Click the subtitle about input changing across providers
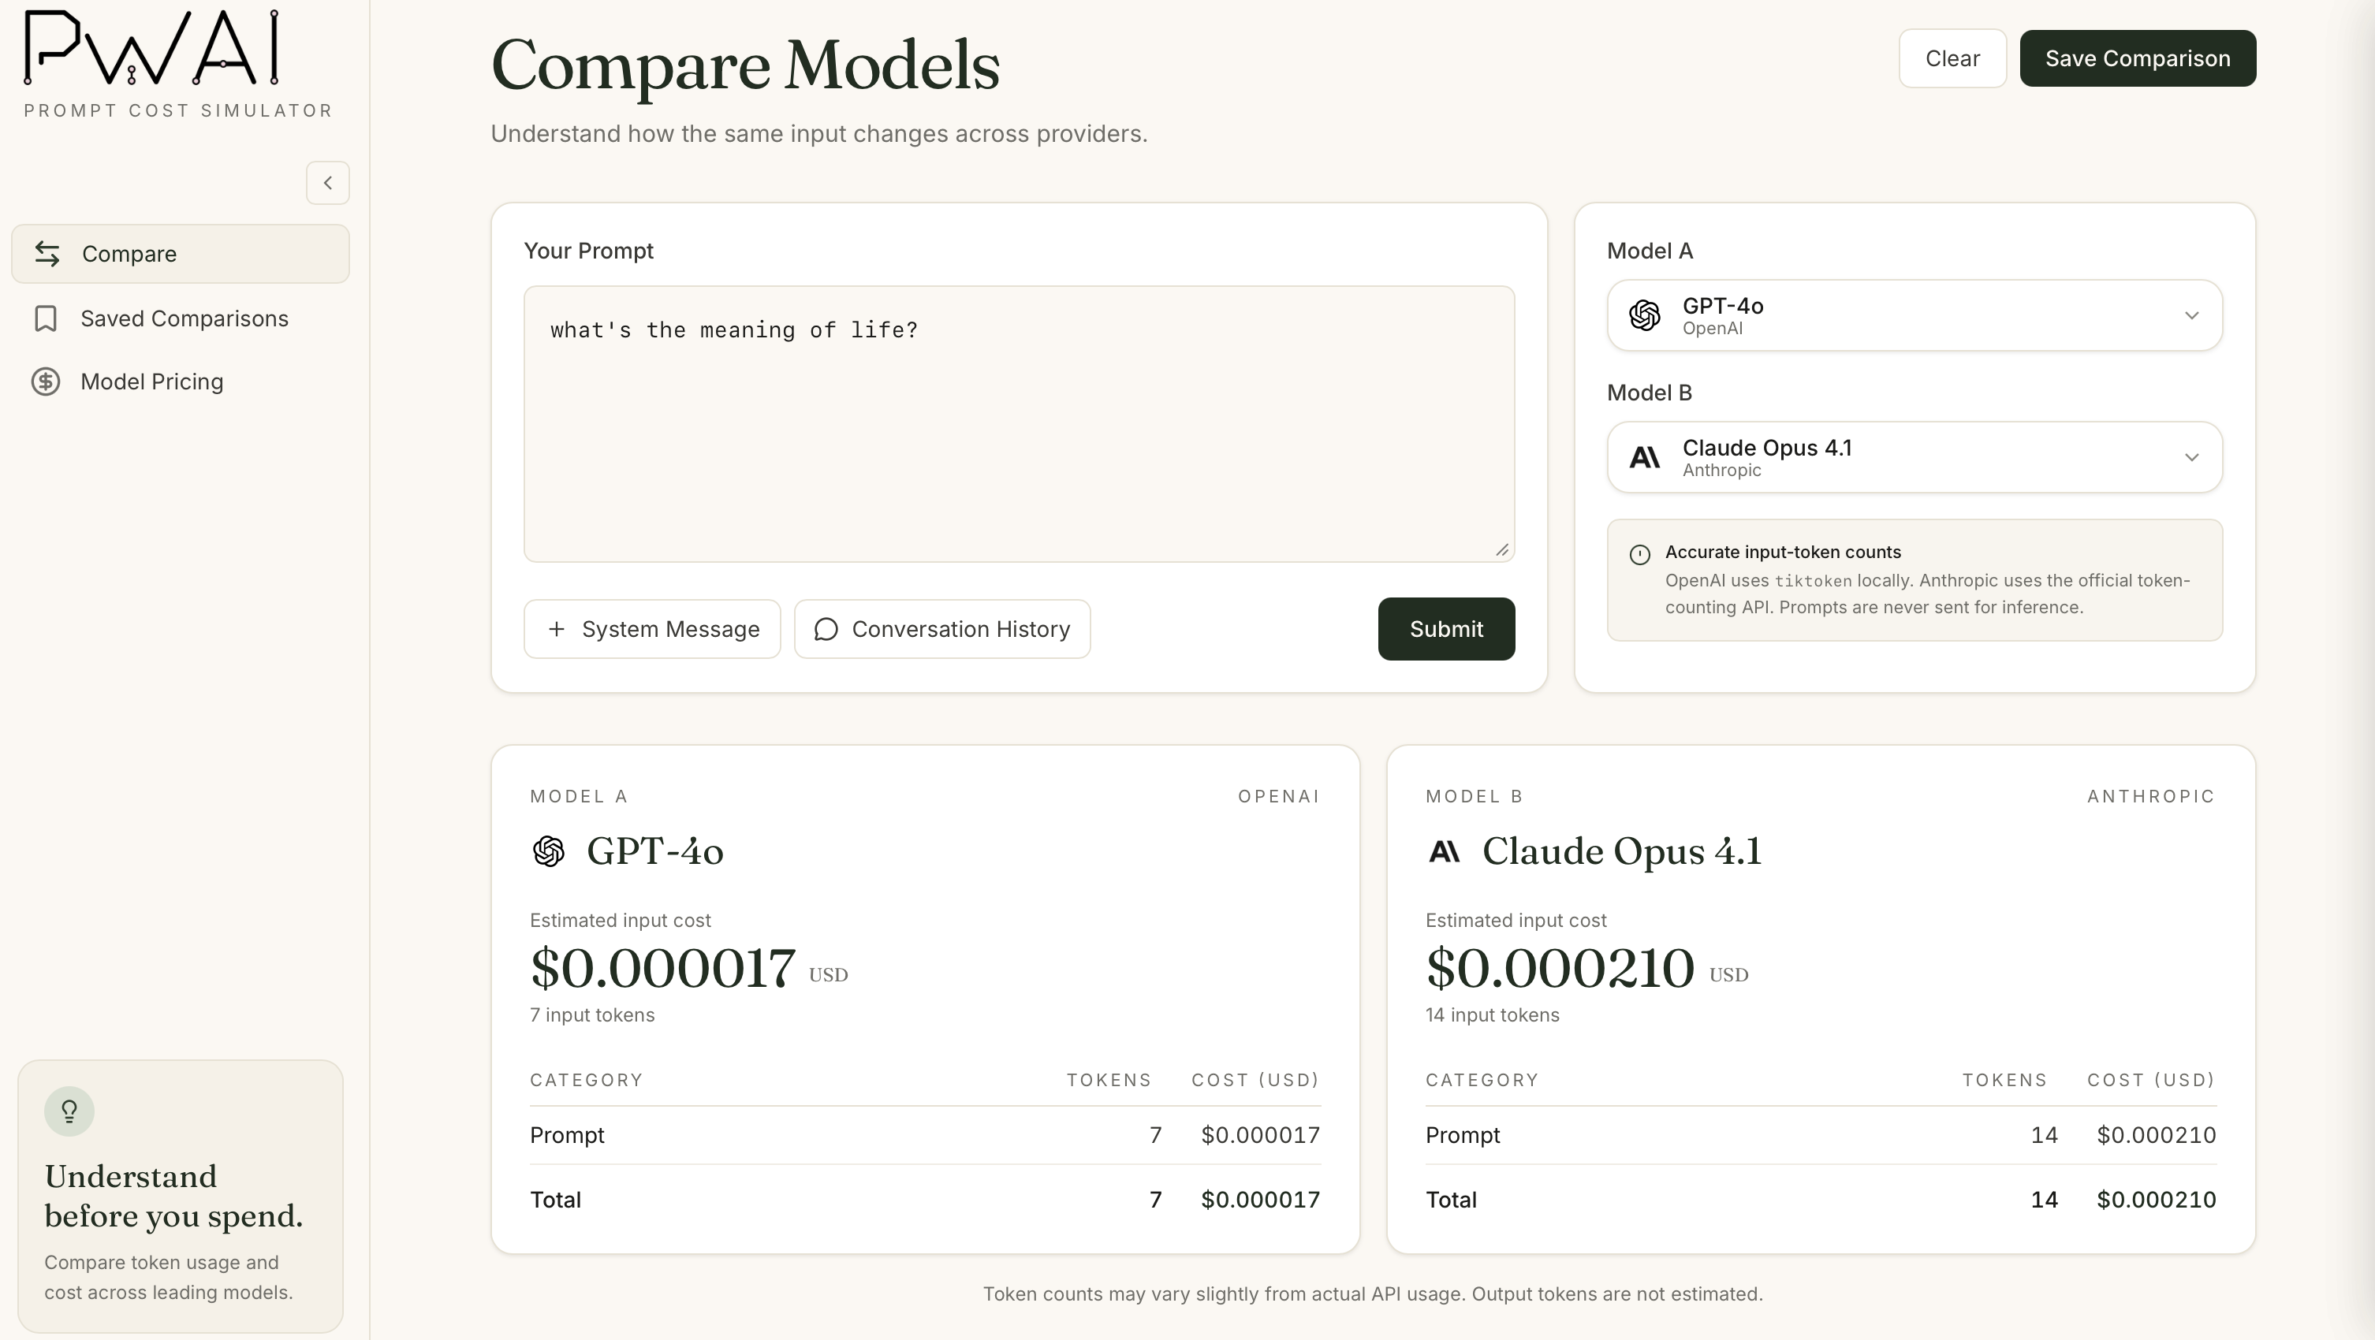This screenshot has width=2375, height=1340. (x=818, y=134)
